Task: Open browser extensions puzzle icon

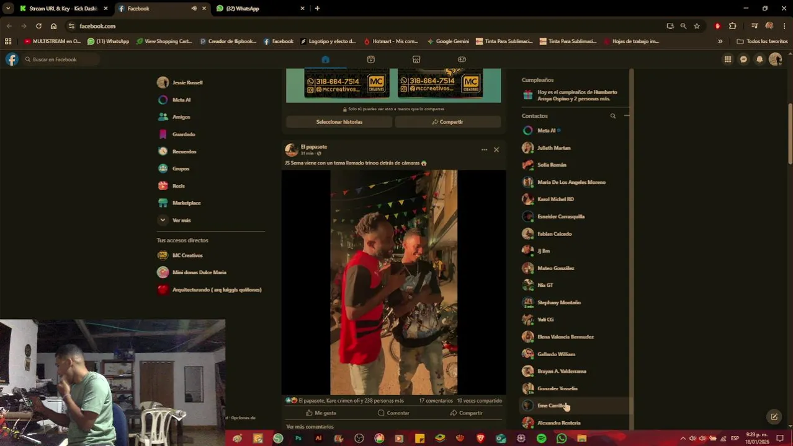Action: [x=733, y=26]
